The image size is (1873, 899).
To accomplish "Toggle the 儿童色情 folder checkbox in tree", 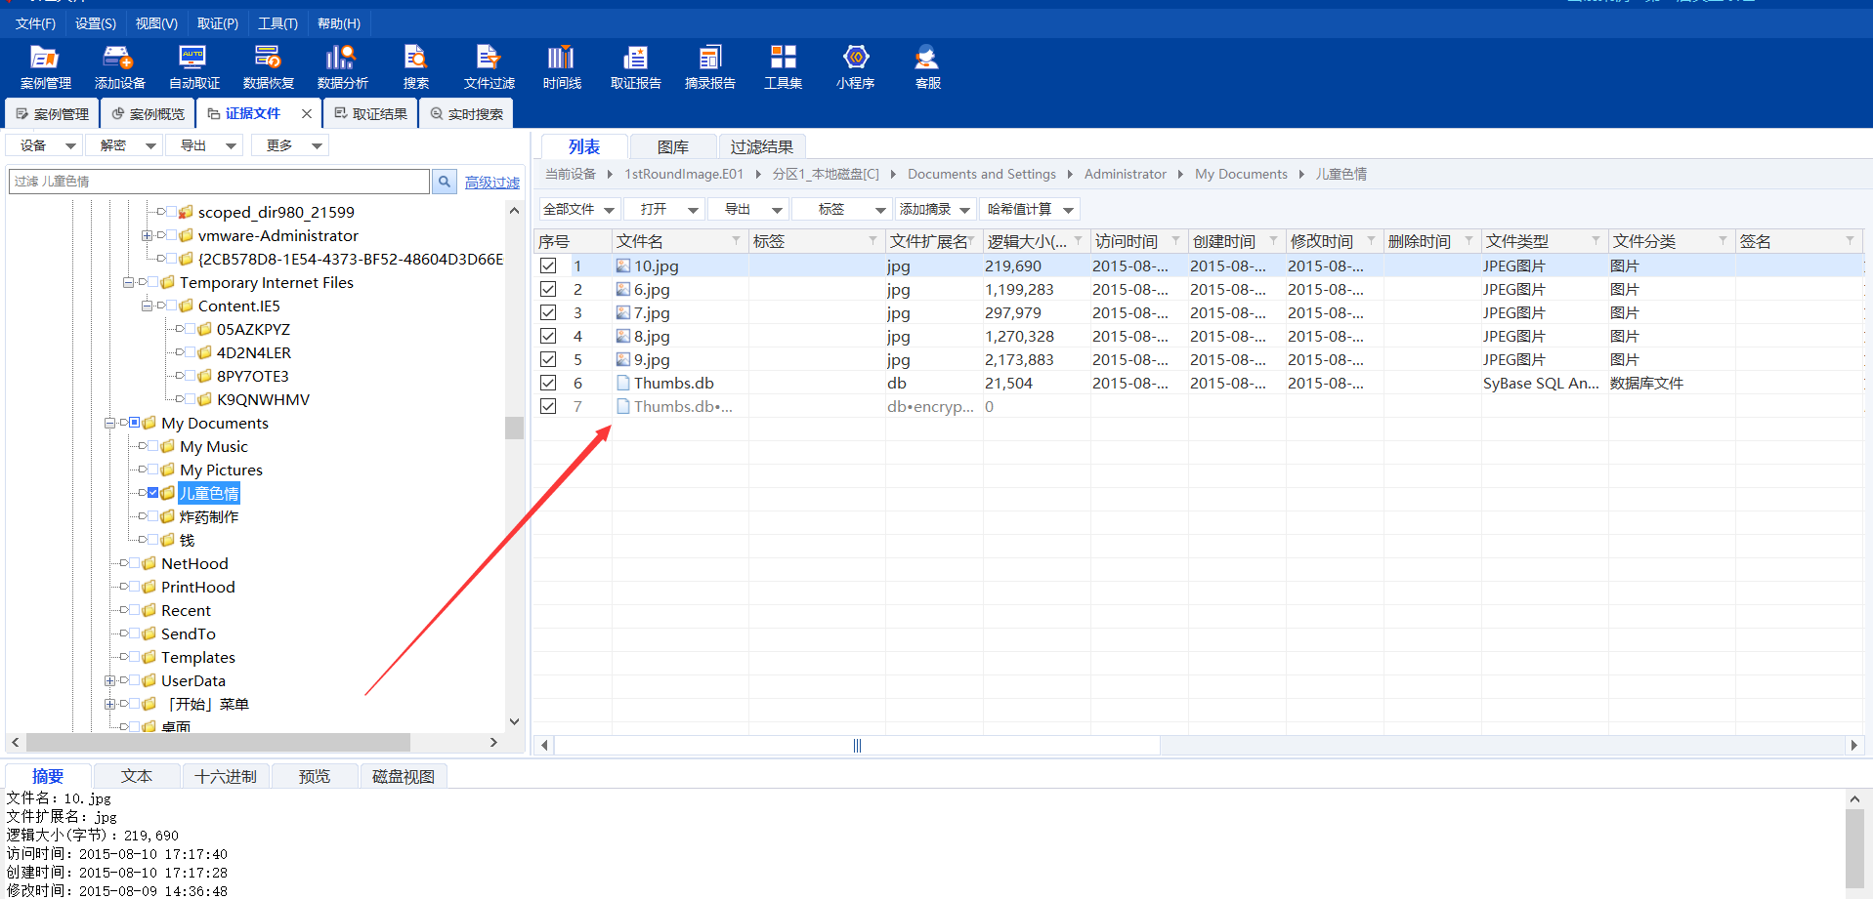I will pyautogui.click(x=153, y=493).
